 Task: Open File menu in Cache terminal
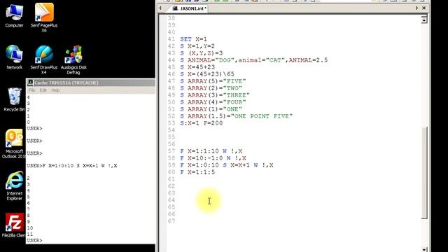[x=31, y=90]
